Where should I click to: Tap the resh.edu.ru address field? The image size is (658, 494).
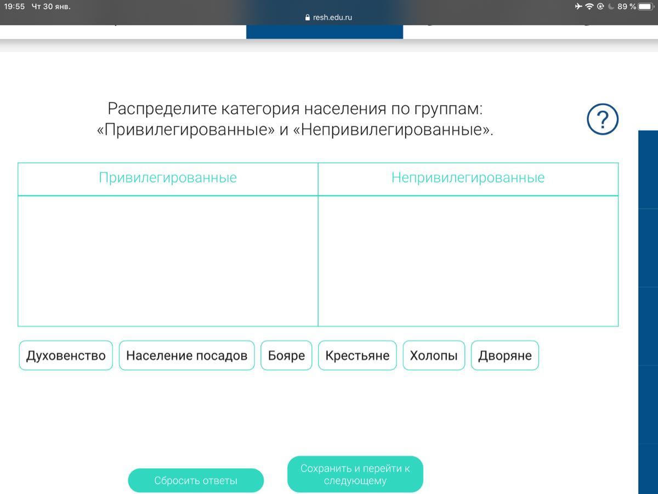[x=332, y=18]
